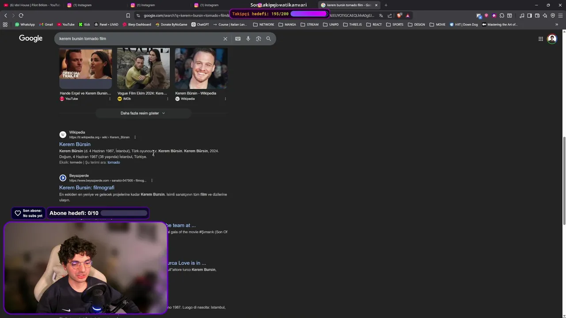
Task: Expand 'Daha fazla resim göster'
Action: 143,113
